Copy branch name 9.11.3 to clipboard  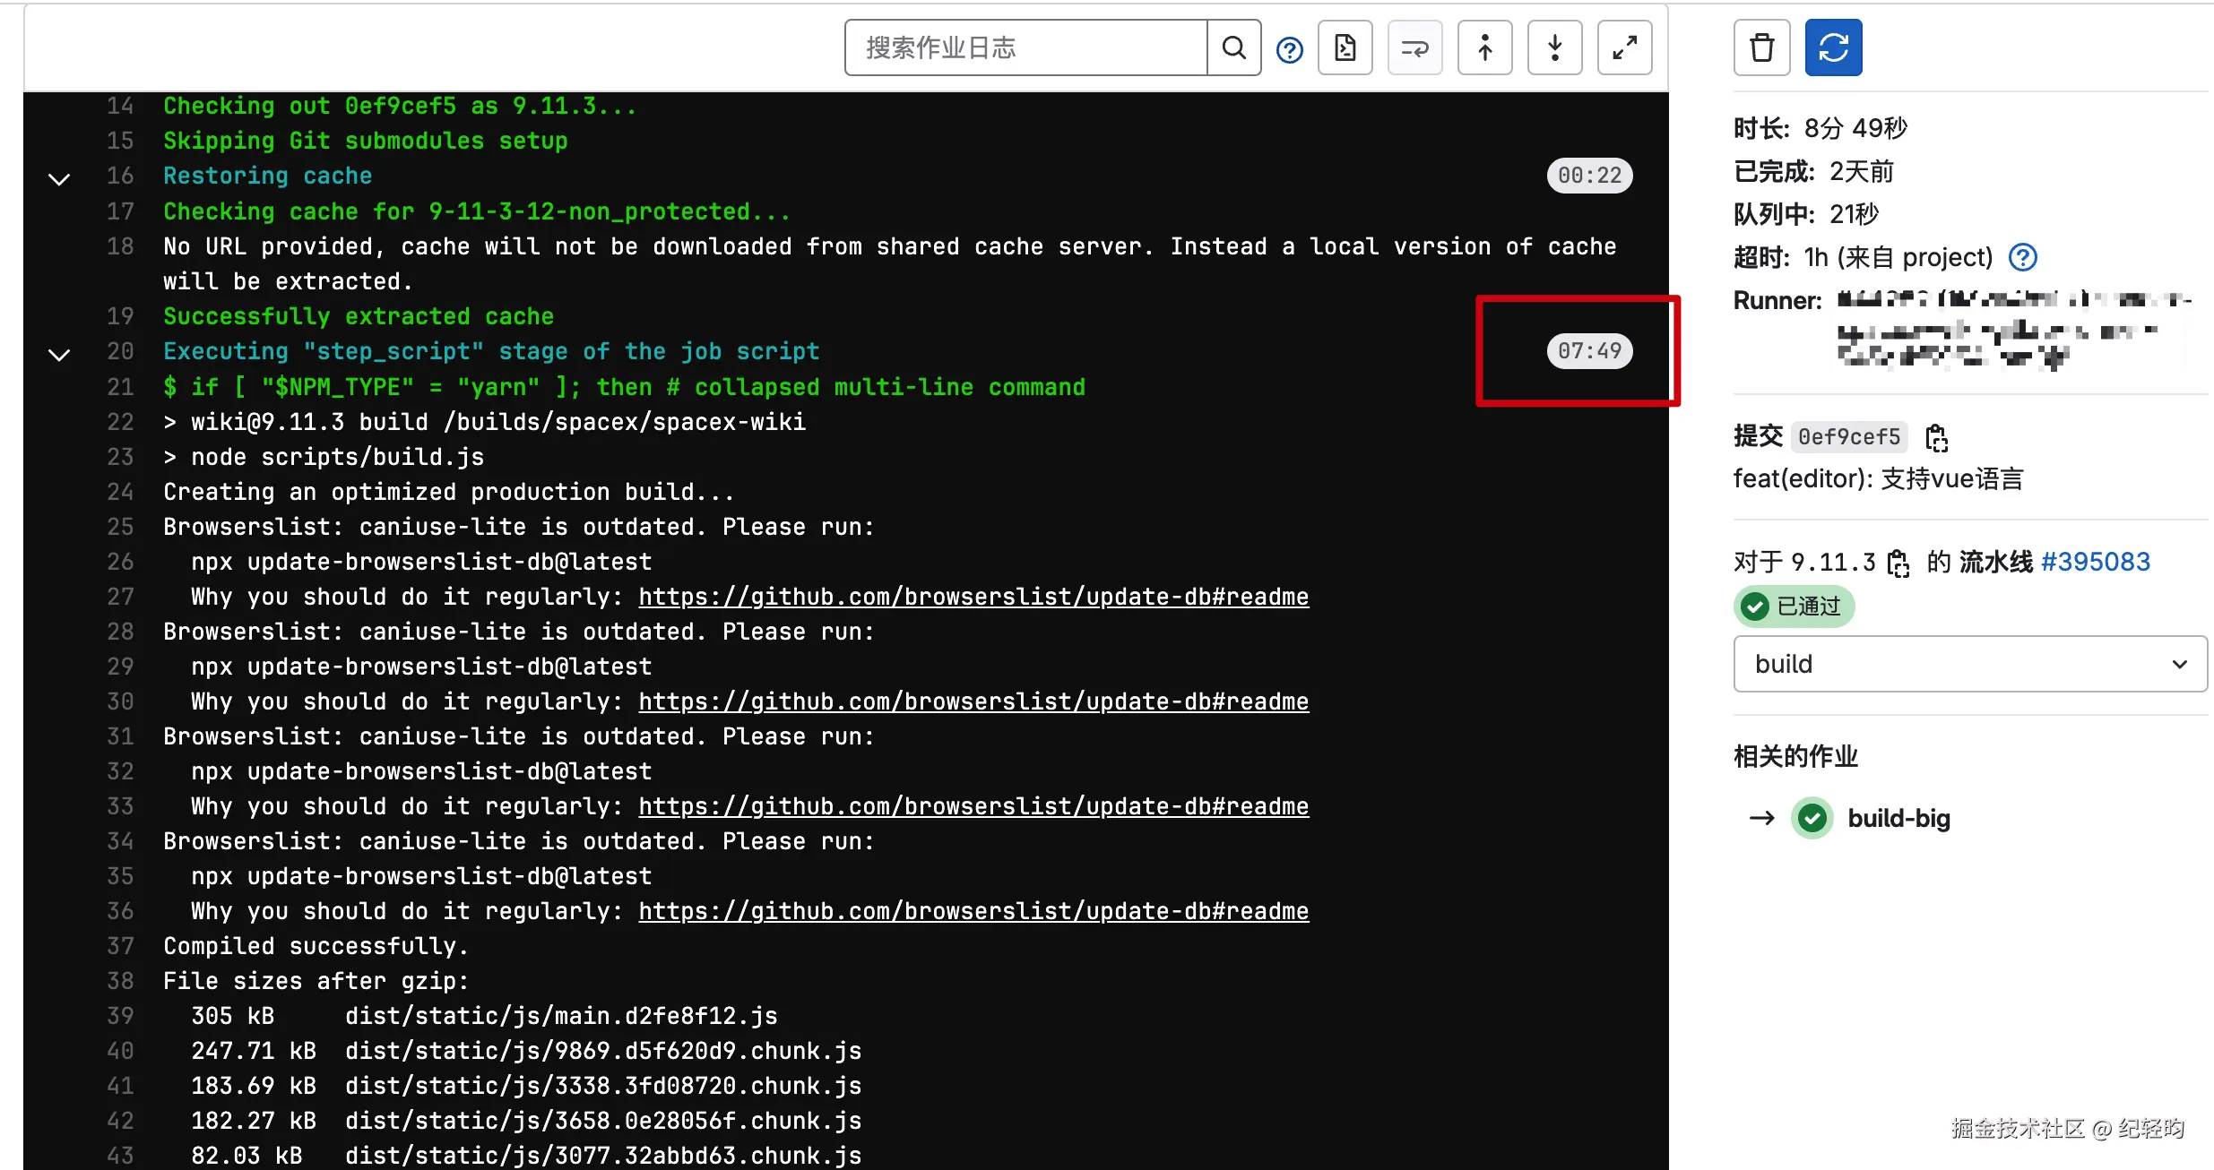coord(1898,563)
